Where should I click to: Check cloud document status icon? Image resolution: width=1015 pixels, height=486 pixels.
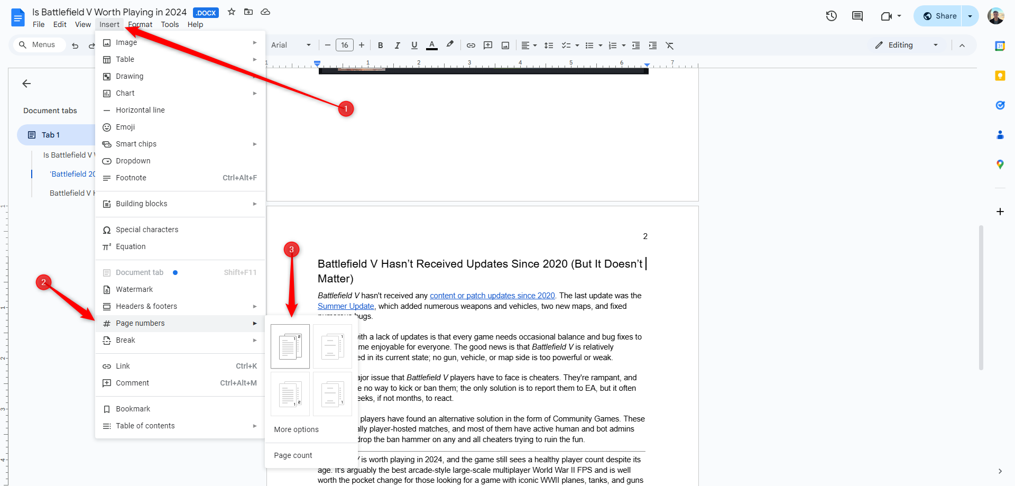[x=265, y=12]
